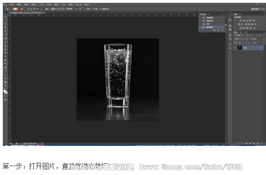Image resolution: width=266 pixels, height=175 pixels.
Task: Add a Vibrance adjustment
Action: [254, 21]
